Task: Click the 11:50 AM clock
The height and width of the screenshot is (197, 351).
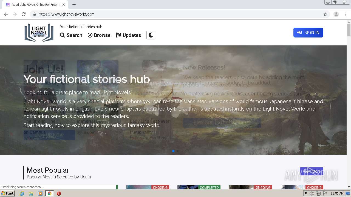Action: [337, 193]
